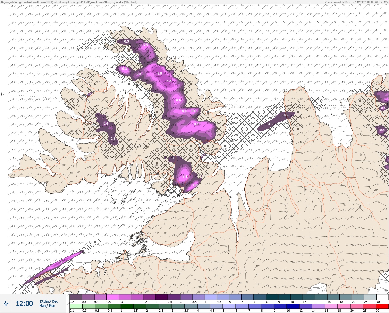389x313 pixels.
Task: Select the palest green first swatch in lower legend
Action: [76, 306]
